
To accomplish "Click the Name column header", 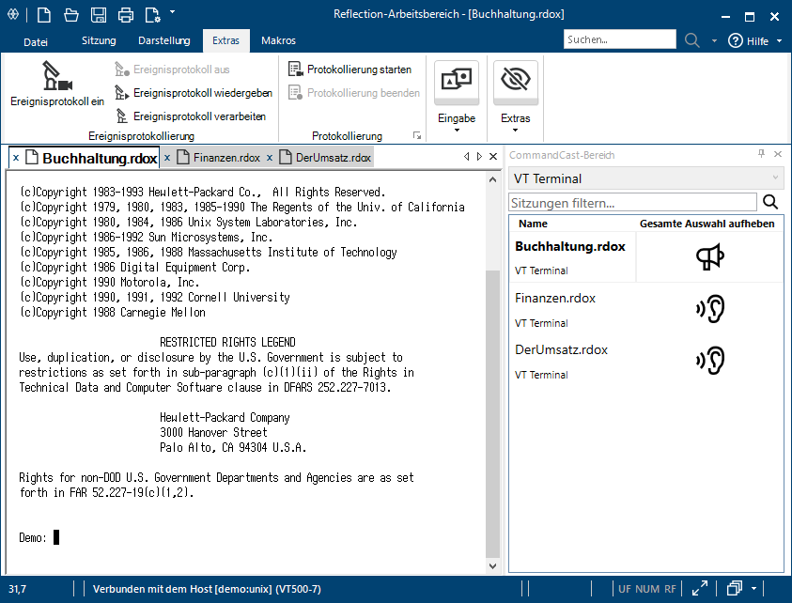I will pos(533,224).
